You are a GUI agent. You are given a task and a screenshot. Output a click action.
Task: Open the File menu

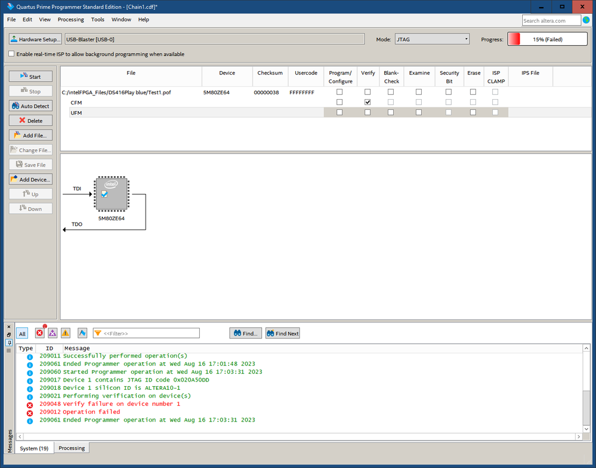[11, 19]
